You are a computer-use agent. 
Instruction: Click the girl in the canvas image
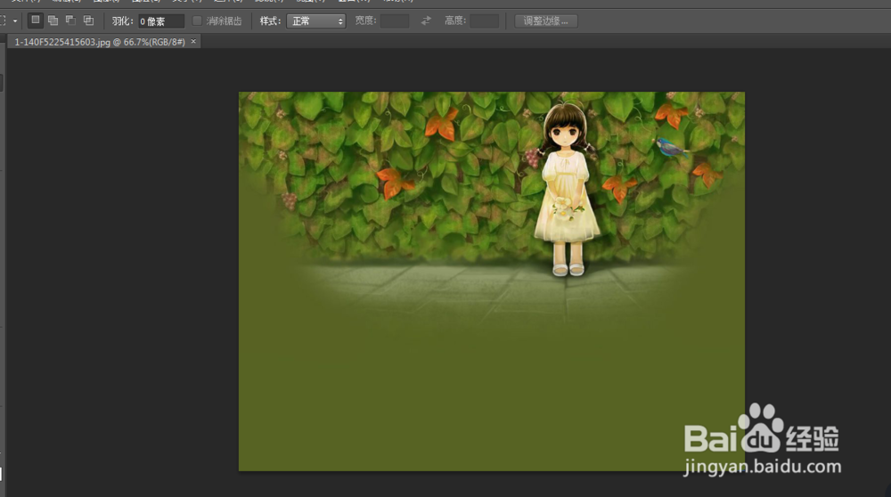(x=567, y=191)
